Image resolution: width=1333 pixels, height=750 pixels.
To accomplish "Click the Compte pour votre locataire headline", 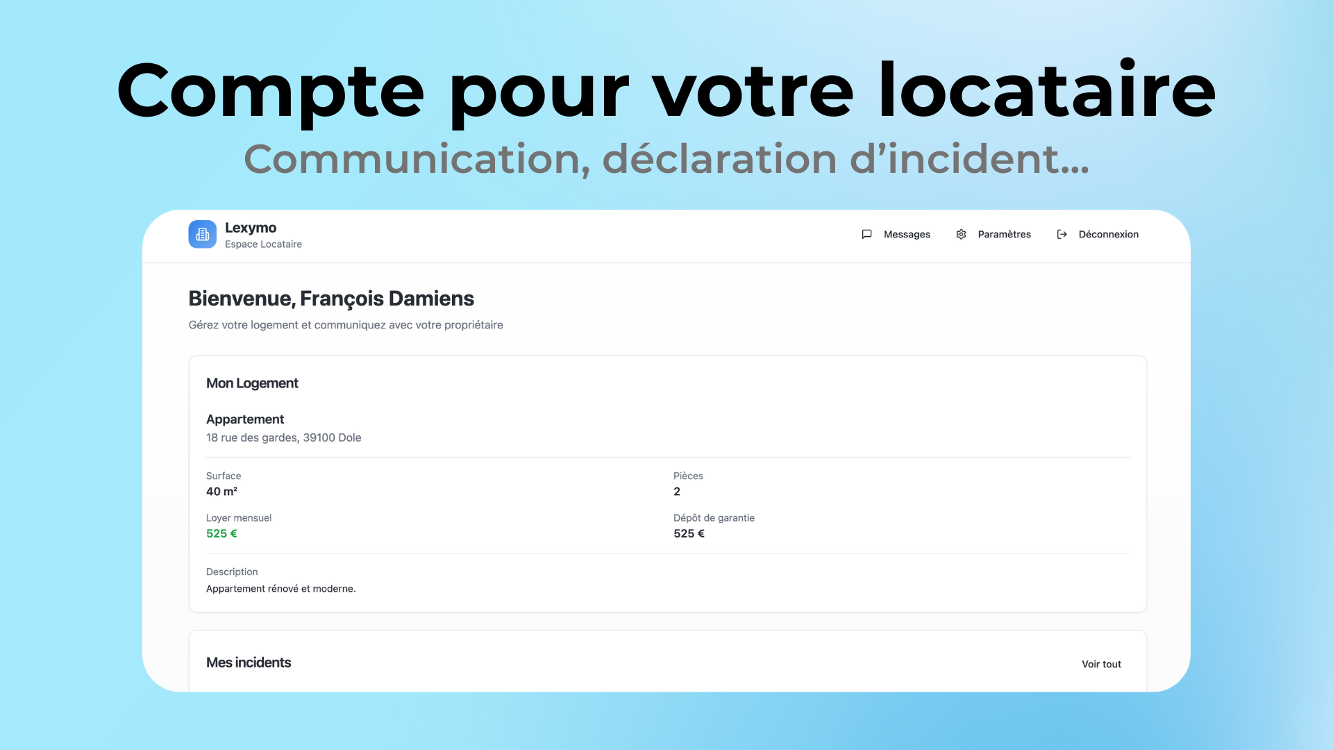I will point(666,90).
